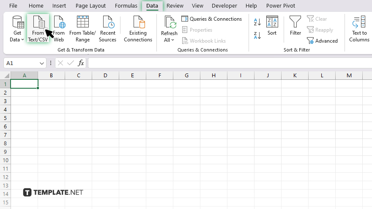Switch to the Formulas tab

pos(126,6)
